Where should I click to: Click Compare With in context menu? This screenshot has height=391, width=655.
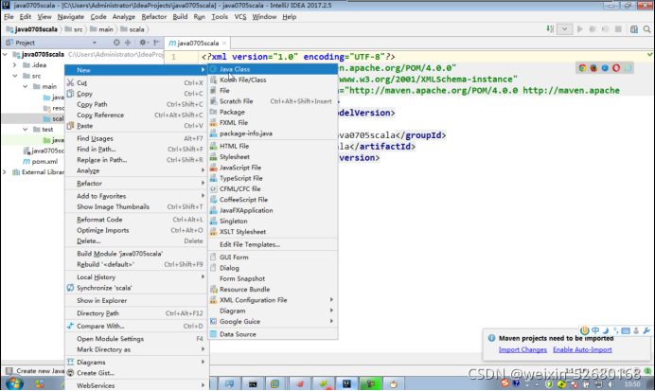136,327
